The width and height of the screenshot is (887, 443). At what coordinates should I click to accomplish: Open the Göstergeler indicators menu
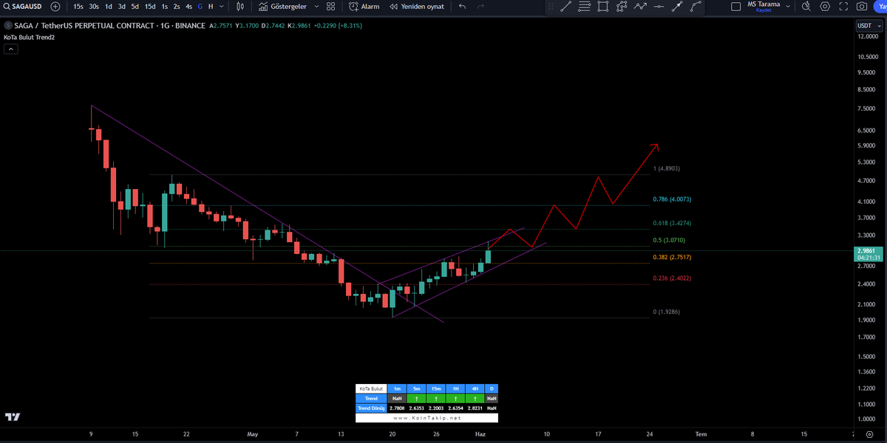click(x=283, y=6)
